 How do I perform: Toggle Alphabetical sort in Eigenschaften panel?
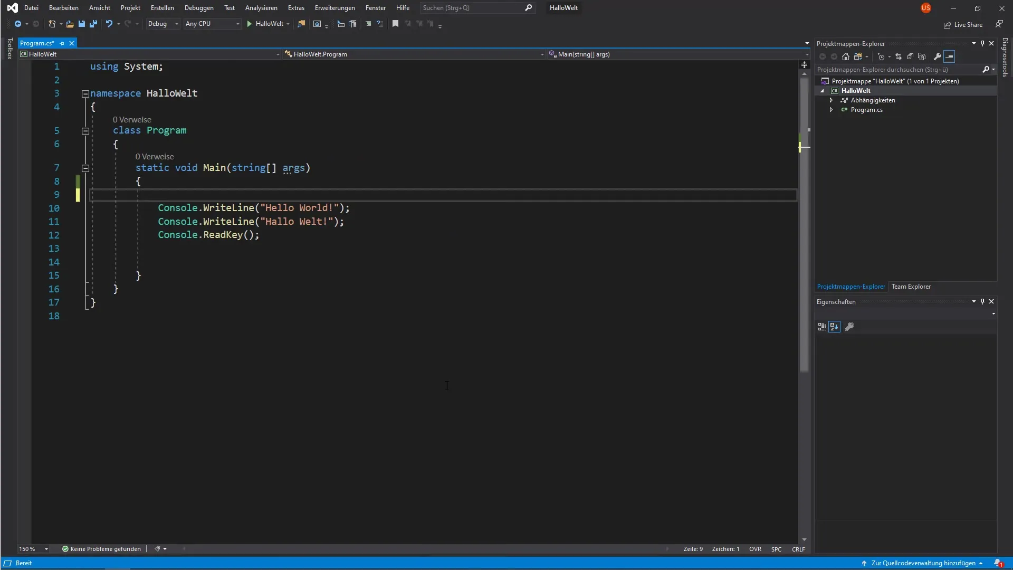[x=834, y=327]
